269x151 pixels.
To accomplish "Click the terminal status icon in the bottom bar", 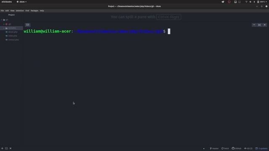I will 6,148.
